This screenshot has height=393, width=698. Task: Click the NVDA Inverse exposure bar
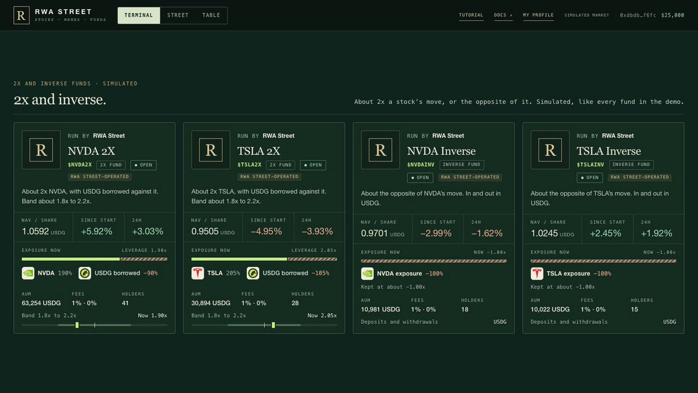[434, 261]
